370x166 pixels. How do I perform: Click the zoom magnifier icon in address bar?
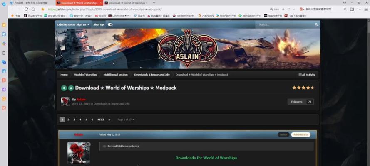271,9
